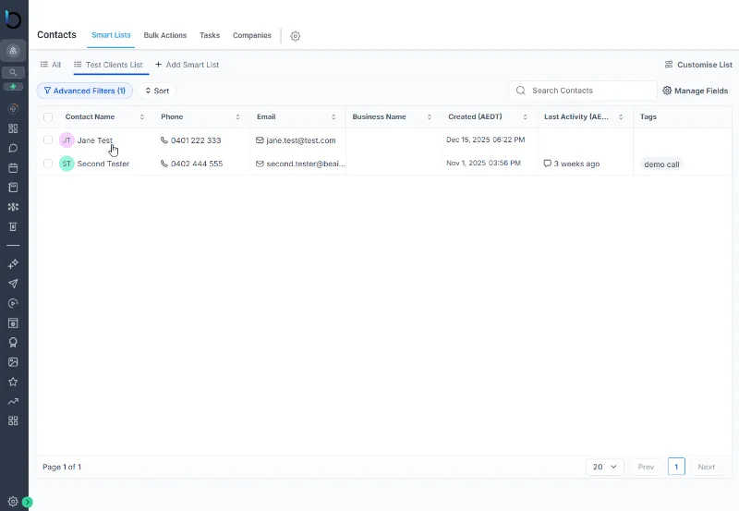Click the envelope icon beside second.tester email
739x511 pixels.
[260, 164]
